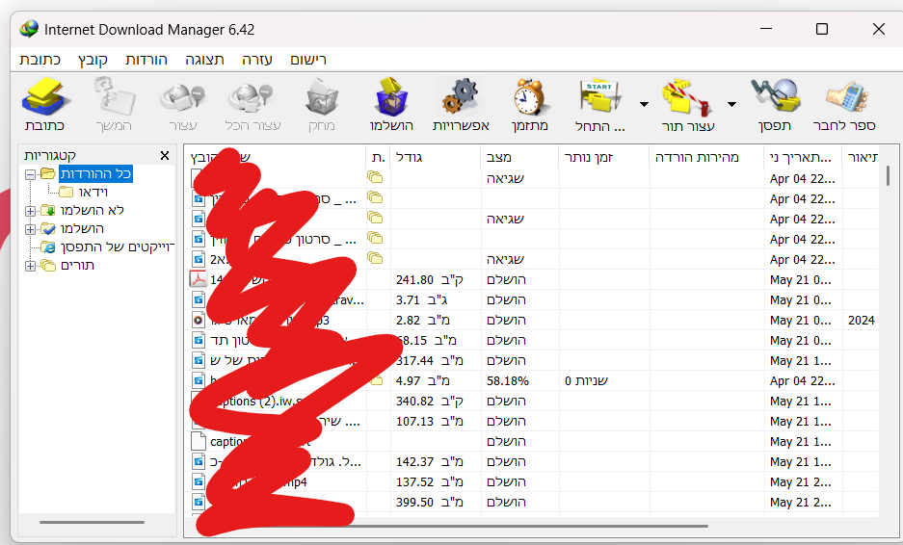Open the כתובת menu
Viewport: 903px width, 545px height.
40,60
